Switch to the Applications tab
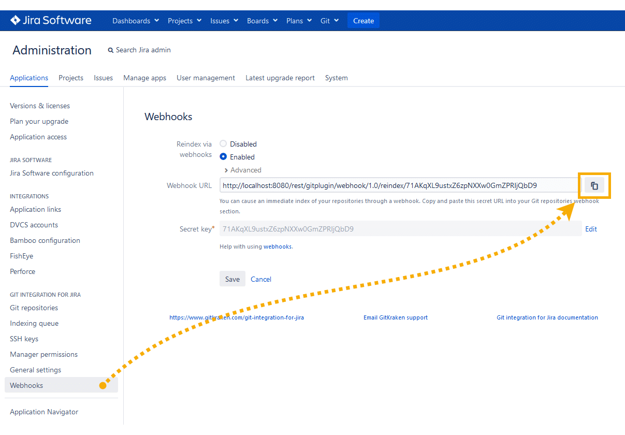625x435 pixels. 29,78
